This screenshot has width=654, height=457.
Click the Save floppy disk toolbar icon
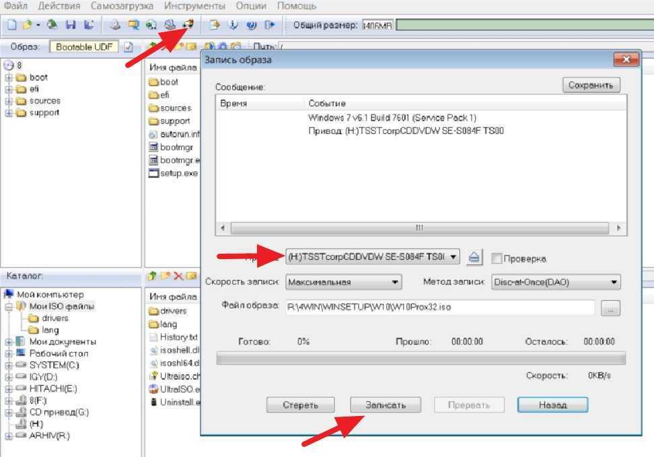71,25
